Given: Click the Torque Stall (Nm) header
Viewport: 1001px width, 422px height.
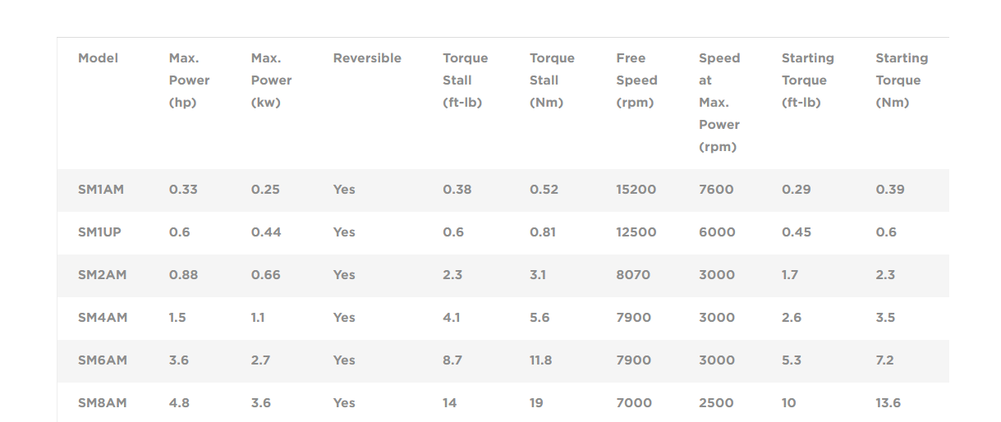Looking at the screenshot, I should (552, 80).
